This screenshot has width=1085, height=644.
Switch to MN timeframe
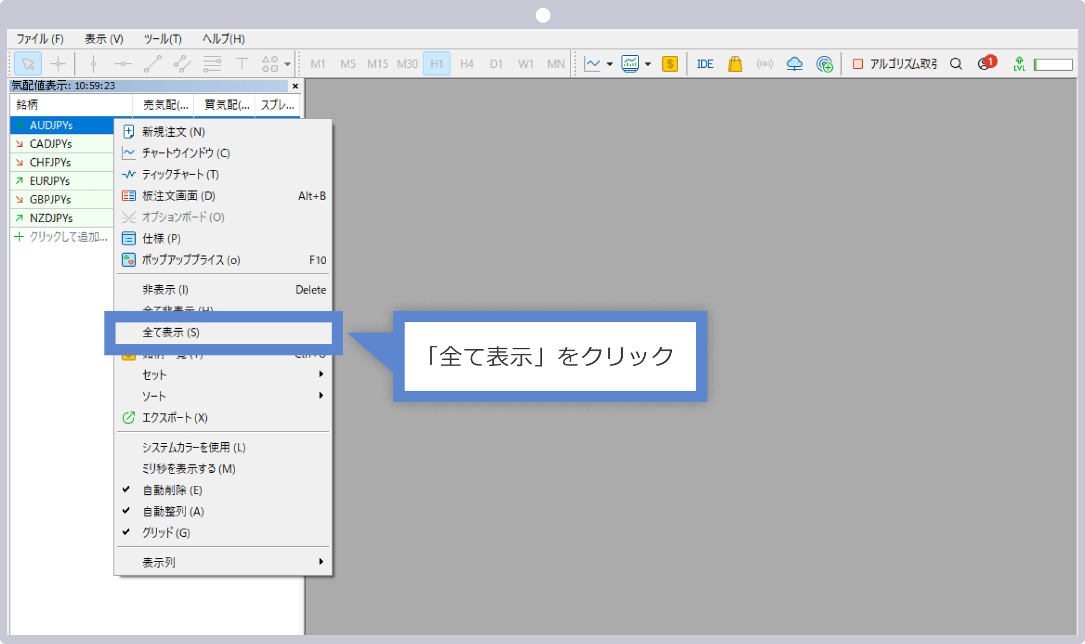coord(556,64)
